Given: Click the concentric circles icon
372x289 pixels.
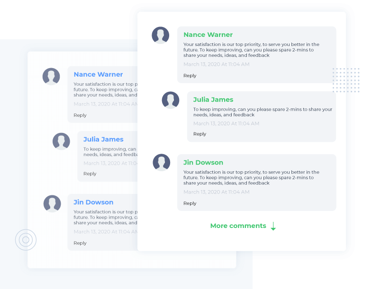Looking at the screenshot, I should click(x=26, y=240).
